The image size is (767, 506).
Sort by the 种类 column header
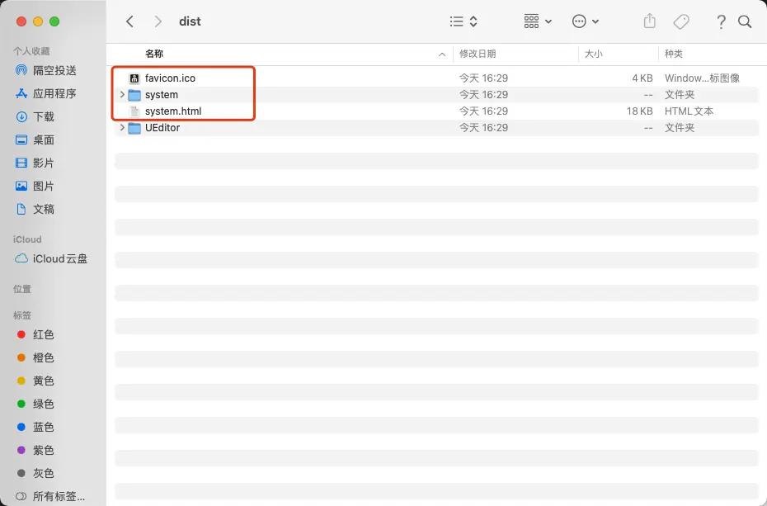(674, 54)
